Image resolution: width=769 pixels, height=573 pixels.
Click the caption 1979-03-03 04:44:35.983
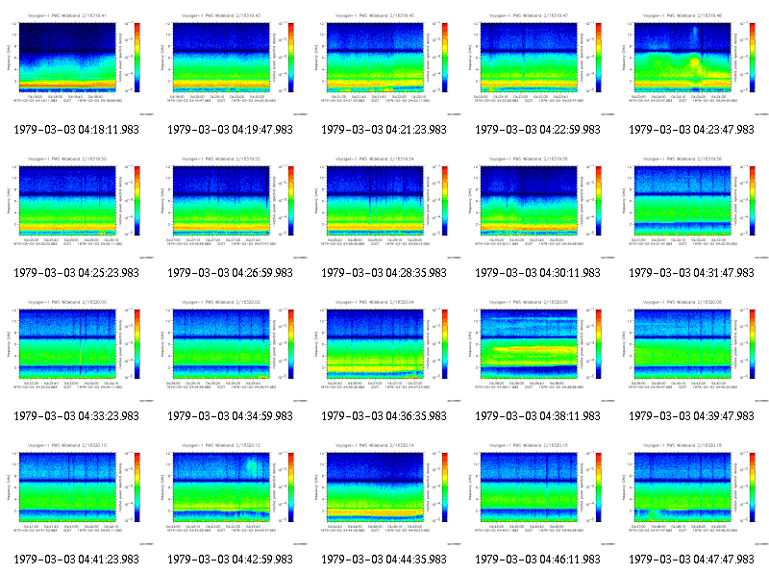[x=384, y=560]
